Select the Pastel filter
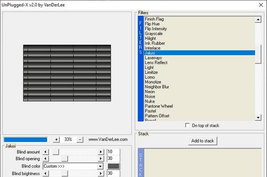Screen dimensions: 267x177 tap(199, 111)
